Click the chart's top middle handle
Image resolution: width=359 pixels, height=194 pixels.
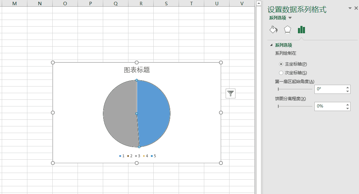pos(137,63)
